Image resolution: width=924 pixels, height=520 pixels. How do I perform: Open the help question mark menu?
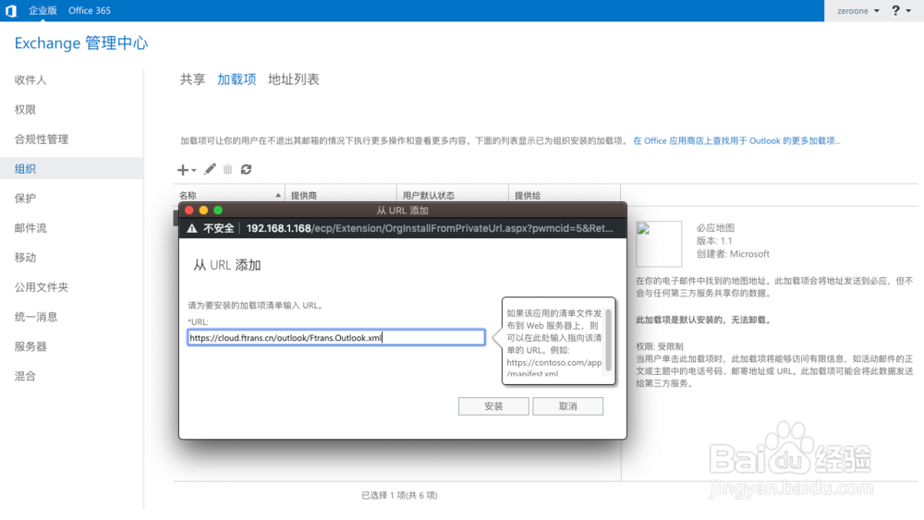(895, 10)
